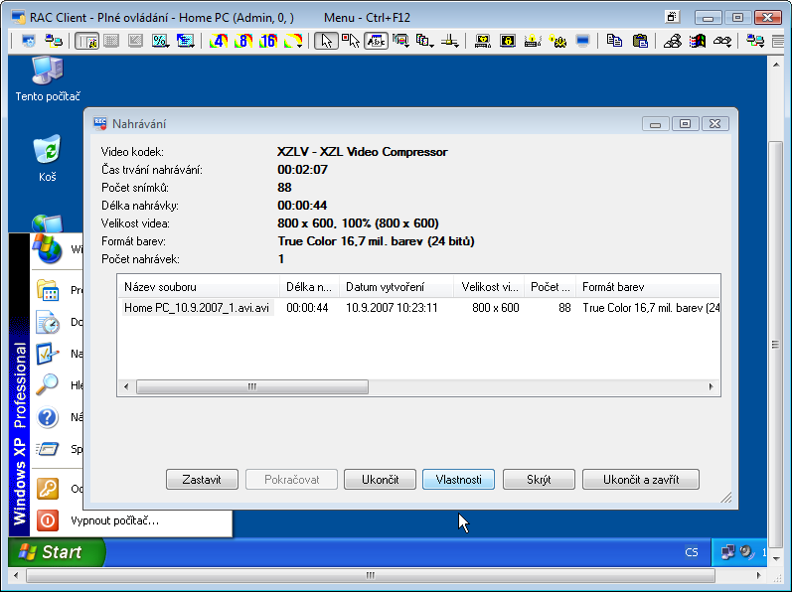Image resolution: width=792 pixels, height=592 pixels.
Task: Click the lock remote keyboard and monitor icon
Action: point(483,41)
